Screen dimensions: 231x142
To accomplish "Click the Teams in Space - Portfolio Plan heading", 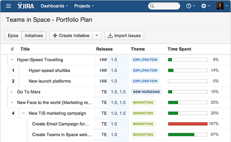I will click(x=49, y=20).
